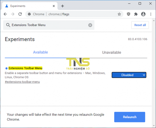Viewport: 156px width, 128px height.
Task: Open a new tab with the plus button
Action: point(62,6)
